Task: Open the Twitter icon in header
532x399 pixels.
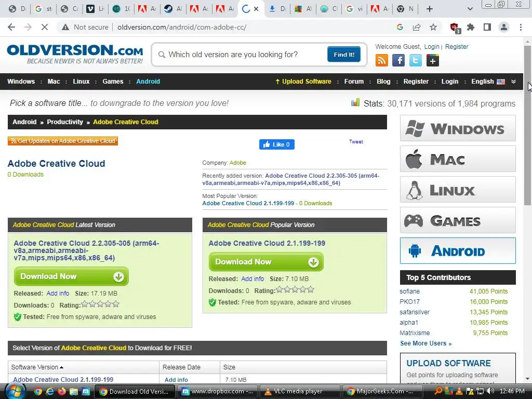Action: (415, 61)
